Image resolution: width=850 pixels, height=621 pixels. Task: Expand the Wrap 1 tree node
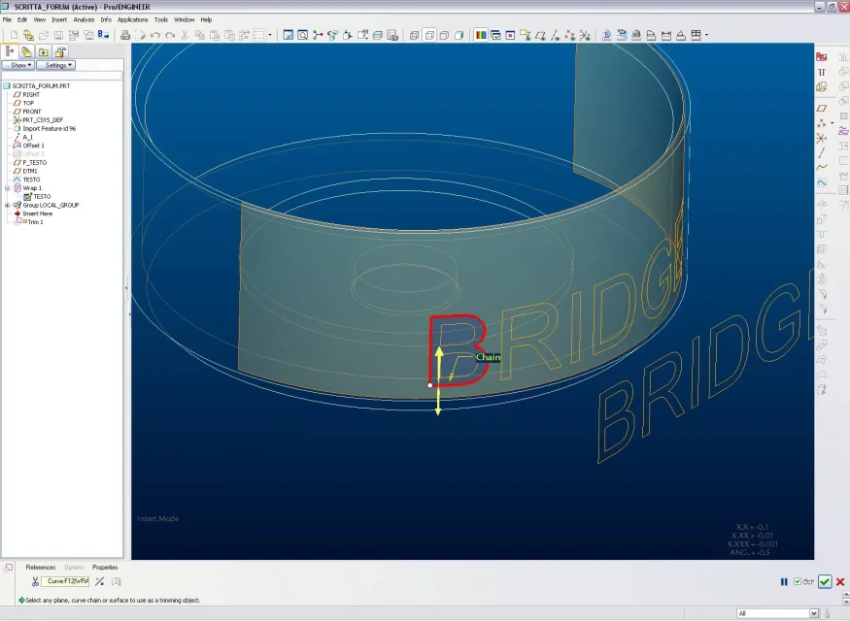click(8, 188)
